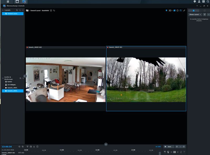This screenshot has height=155, width=210.
Task: Download recording with the download icon
Action: coord(34,147)
